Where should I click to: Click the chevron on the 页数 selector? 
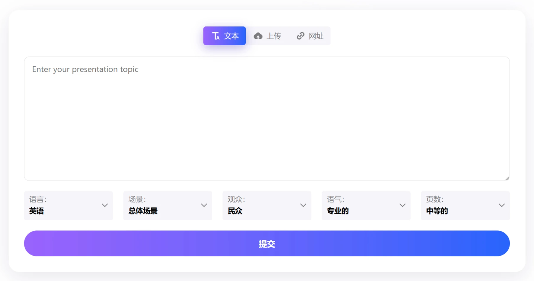(502, 205)
